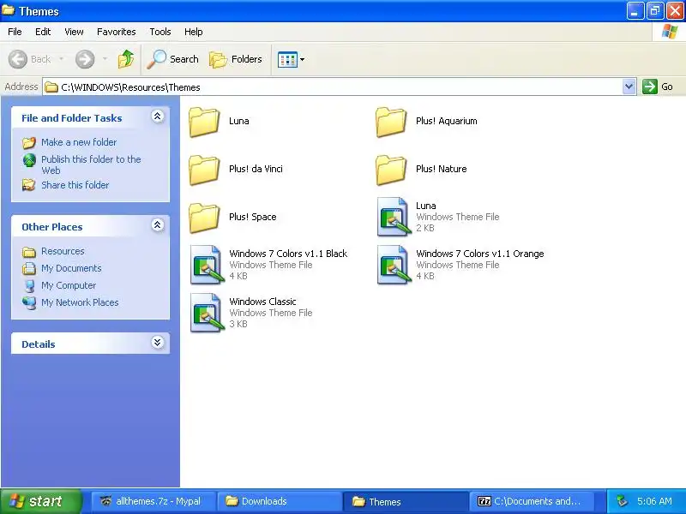Expand the Details panel

click(x=158, y=342)
